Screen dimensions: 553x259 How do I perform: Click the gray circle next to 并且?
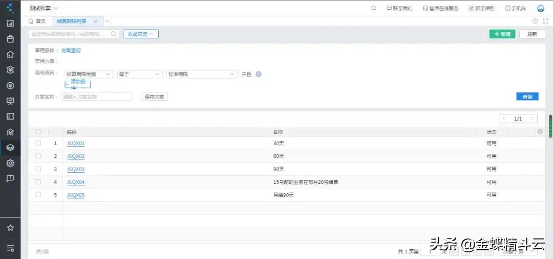pos(258,74)
